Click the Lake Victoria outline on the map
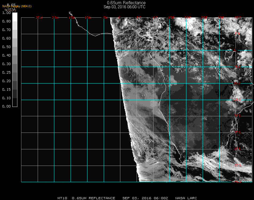 [x=229, y=54]
